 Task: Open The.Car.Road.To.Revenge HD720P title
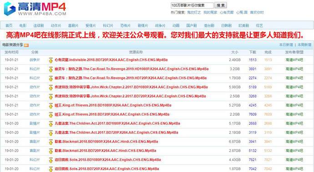coord(131,78)
